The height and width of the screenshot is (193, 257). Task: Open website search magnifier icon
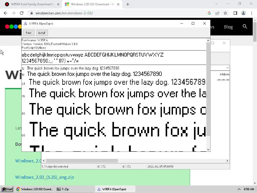click(x=245, y=26)
